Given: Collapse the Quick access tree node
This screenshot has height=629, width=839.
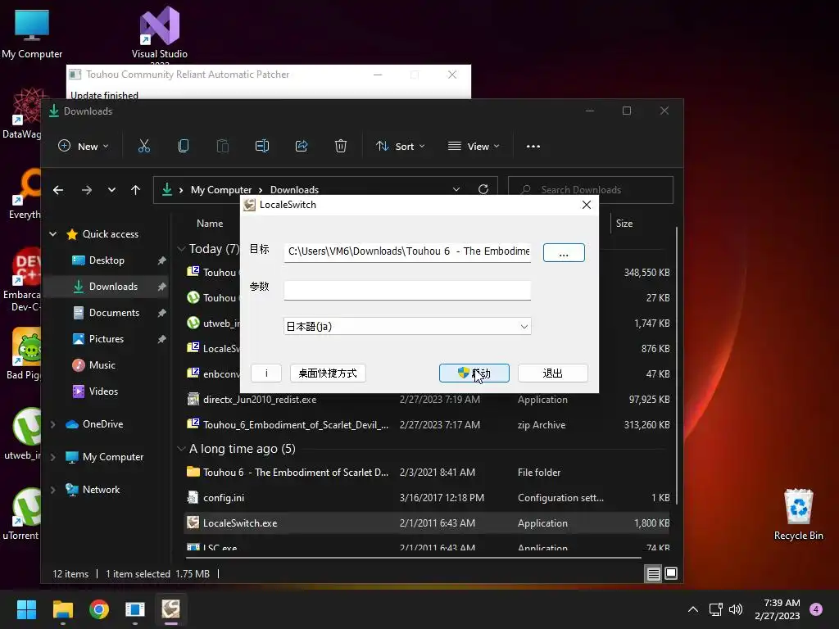Looking at the screenshot, I should (53, 233).
